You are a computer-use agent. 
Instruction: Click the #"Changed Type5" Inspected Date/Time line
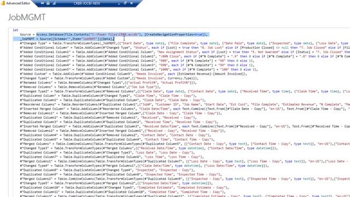pos(116,183)
